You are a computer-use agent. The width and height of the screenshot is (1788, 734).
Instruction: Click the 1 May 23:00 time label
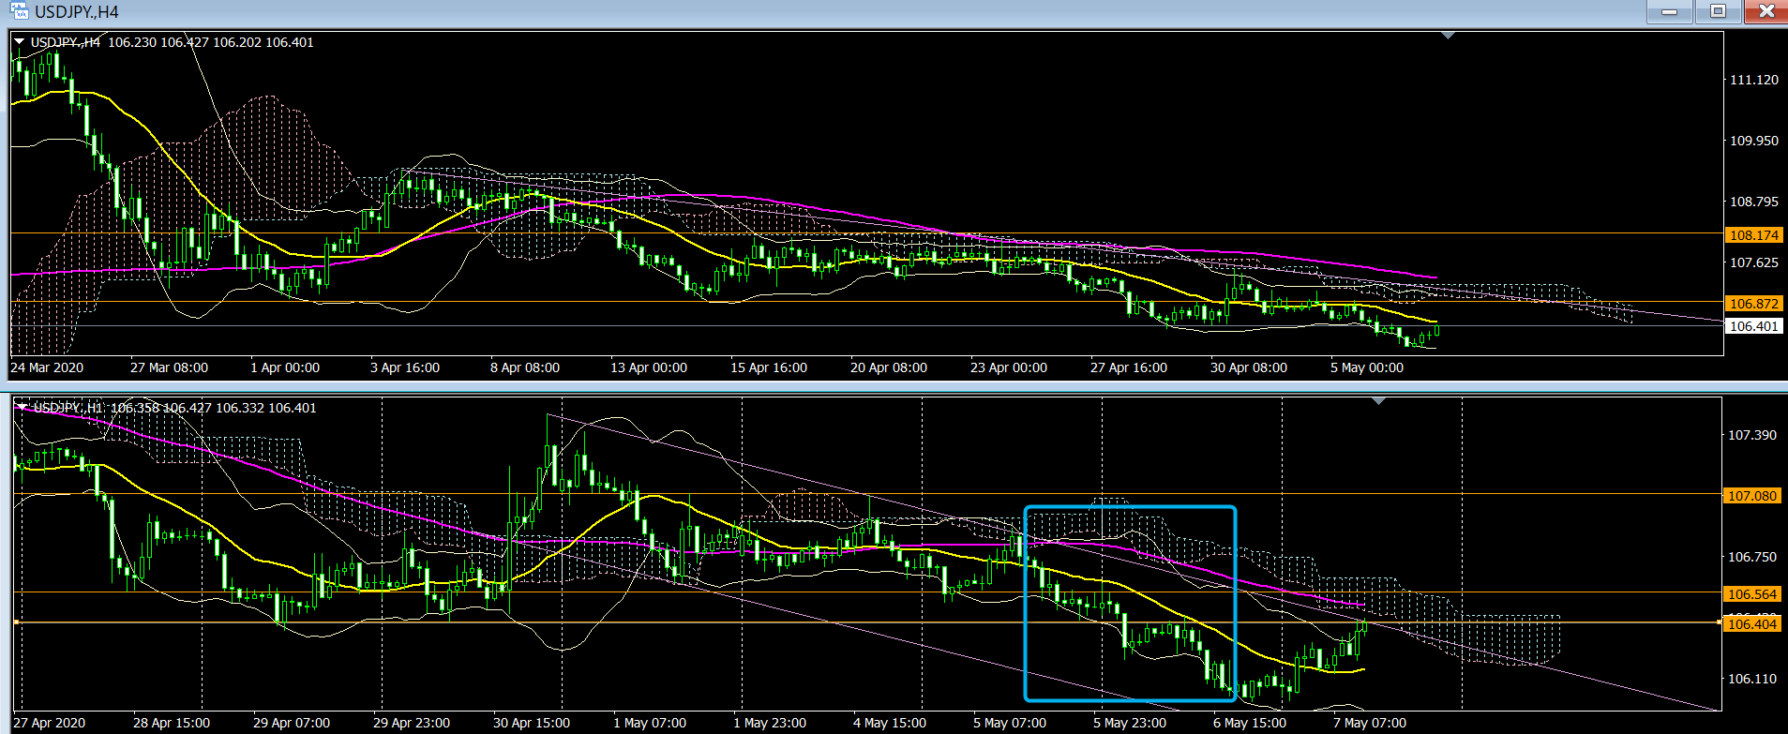pyautogui.click(x=770, y=723)
